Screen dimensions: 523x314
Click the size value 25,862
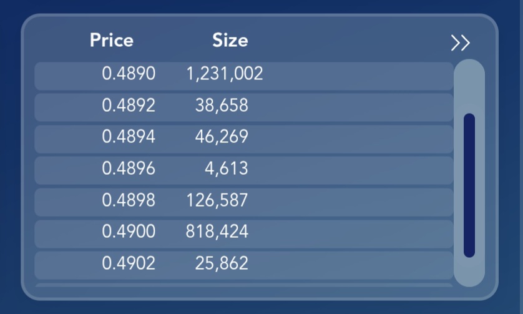click(222, 263)
